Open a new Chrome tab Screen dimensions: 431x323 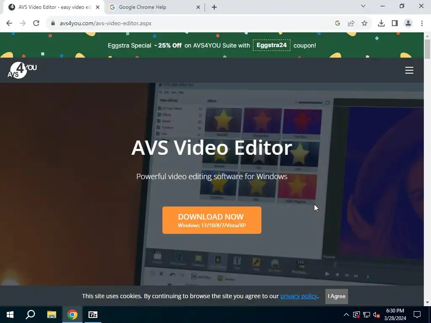tap(214, 8)
